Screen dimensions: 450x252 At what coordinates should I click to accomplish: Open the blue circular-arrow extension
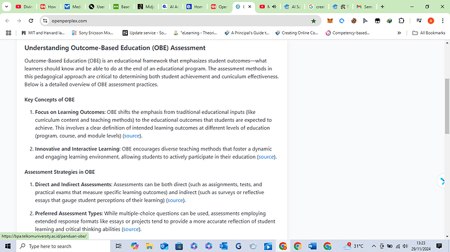point(342,21)
